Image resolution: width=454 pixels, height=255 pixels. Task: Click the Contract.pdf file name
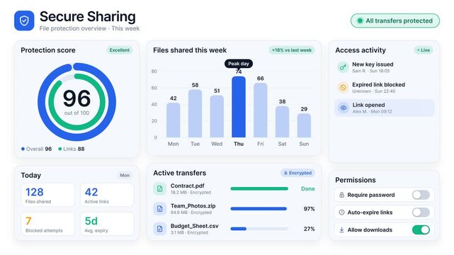coord(187,186)
